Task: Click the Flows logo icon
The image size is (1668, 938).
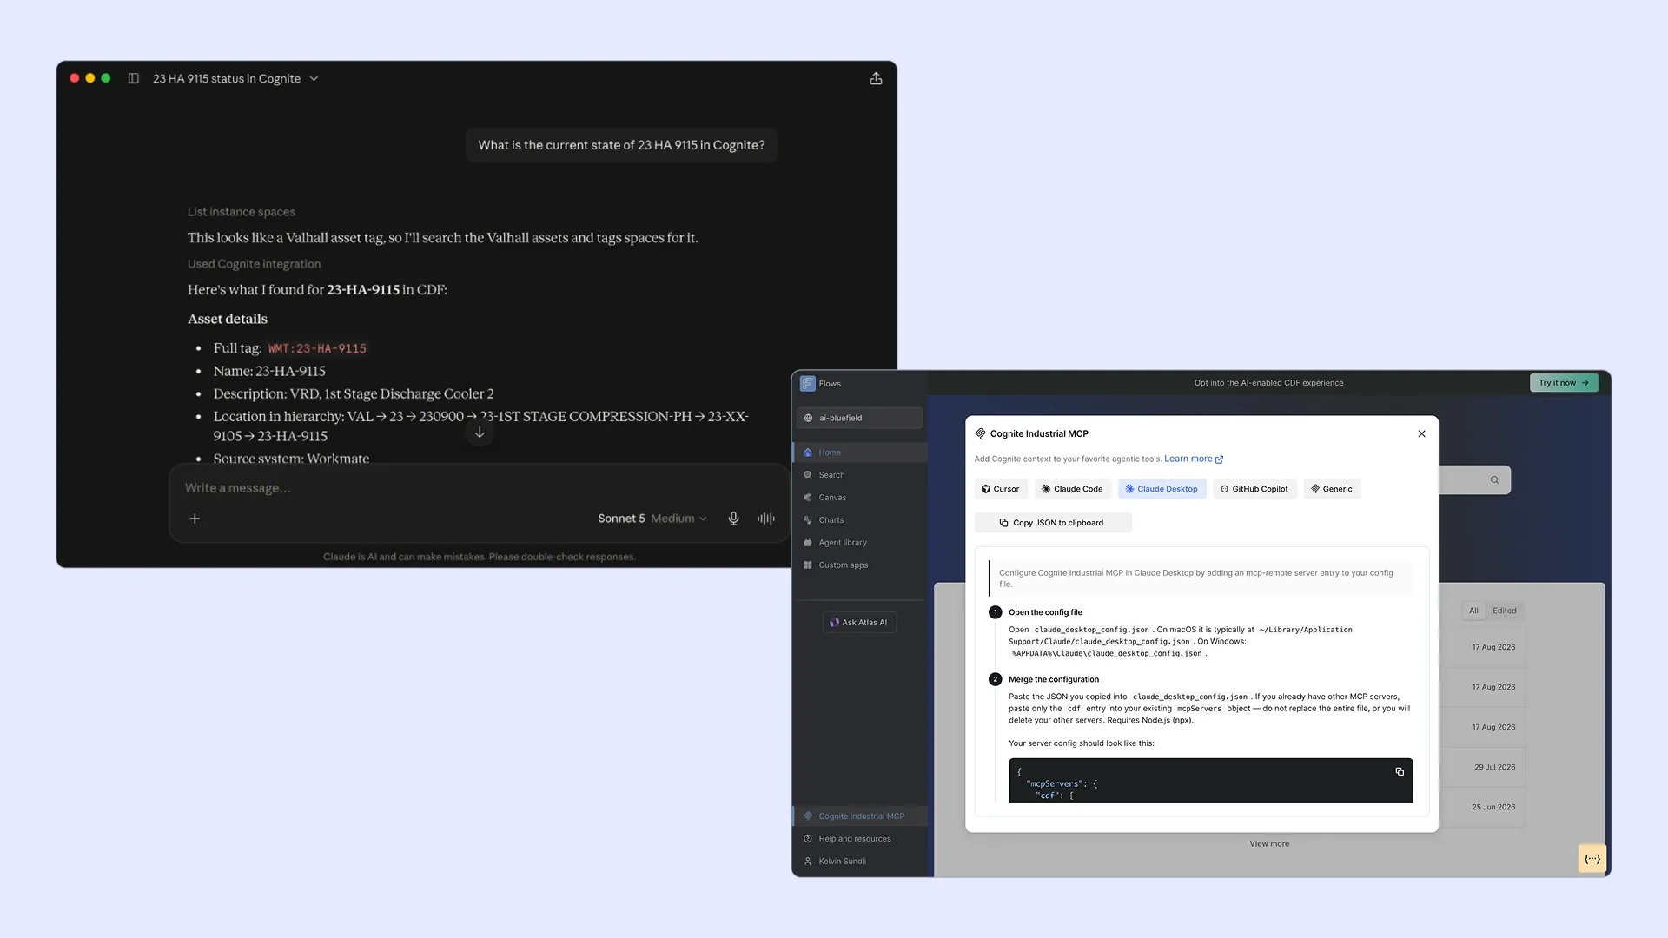Action: (x=807, y=383)
